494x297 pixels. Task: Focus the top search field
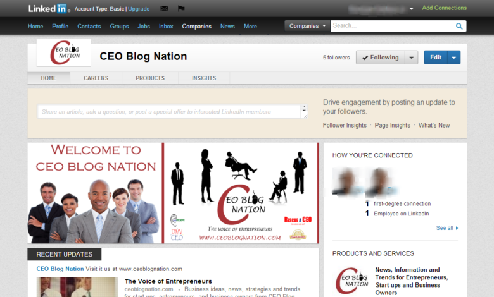coord(393,26)
